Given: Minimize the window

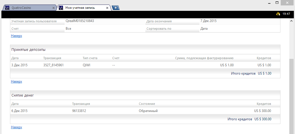Looking at the screenshot, I should (x=270, y=3).
